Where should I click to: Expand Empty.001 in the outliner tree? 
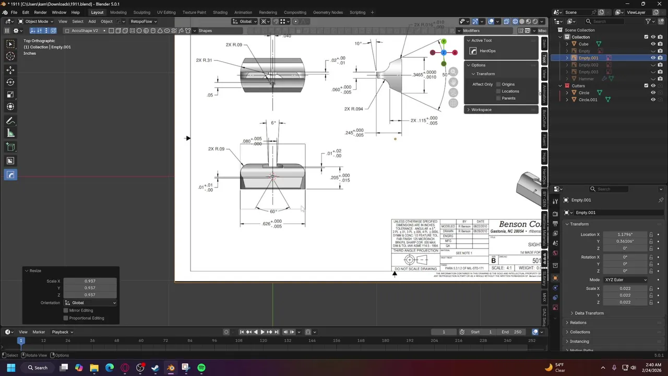(x=567, y=58)
